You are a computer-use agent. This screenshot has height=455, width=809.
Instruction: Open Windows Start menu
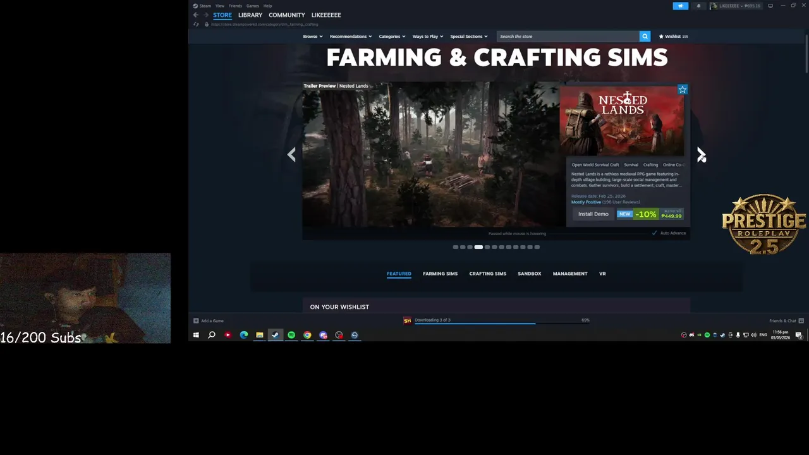196,335
